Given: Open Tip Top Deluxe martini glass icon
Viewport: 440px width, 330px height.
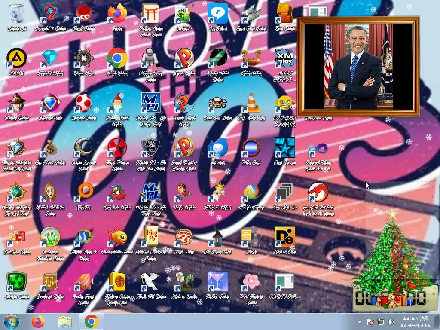Looking at the screenshot, I should pyautogui.click(x=218, y=282).
